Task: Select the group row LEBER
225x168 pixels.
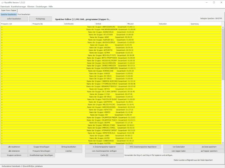Action: (x=111, y=136)
